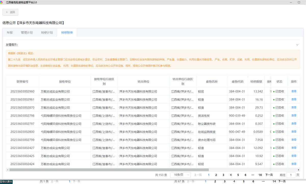Select the 转移计划 tab

[x=47, y=33]
